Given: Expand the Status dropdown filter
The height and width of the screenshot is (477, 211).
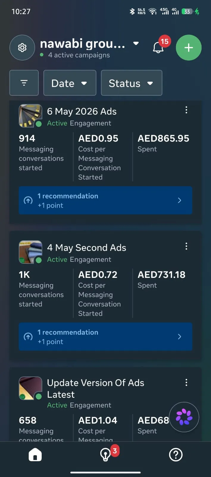Looking at the screenshot, I should 132,83.
